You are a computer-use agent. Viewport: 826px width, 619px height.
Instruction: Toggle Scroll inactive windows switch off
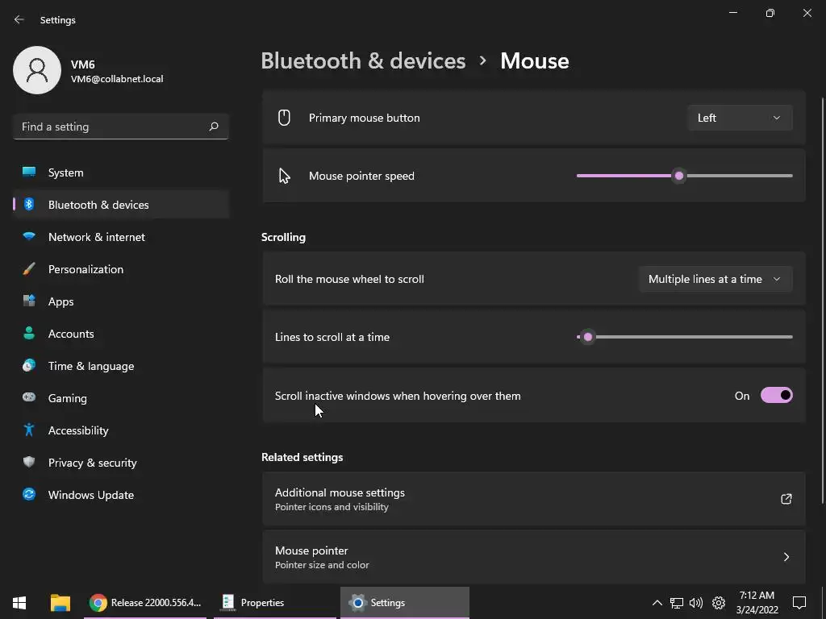pyautogui.click(x=776, y=396)
